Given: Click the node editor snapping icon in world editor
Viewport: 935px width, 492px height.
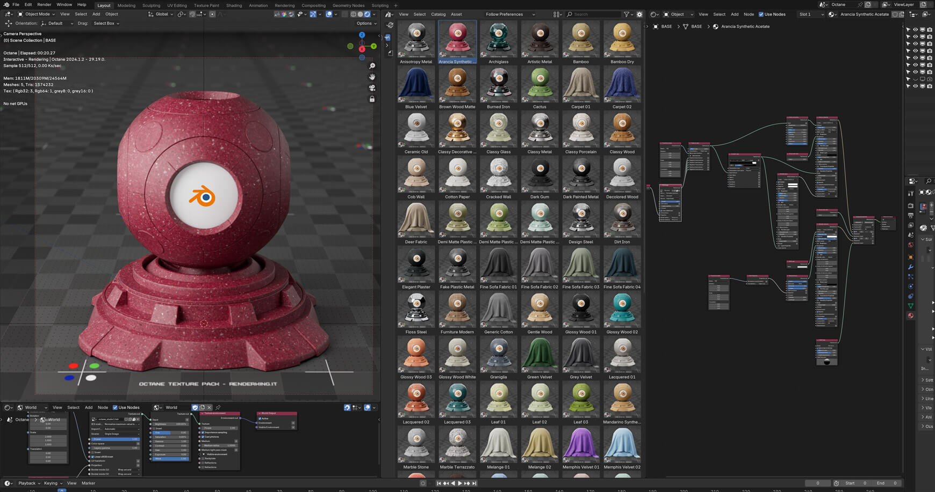Looking at the screenshot, I should 347,407.
